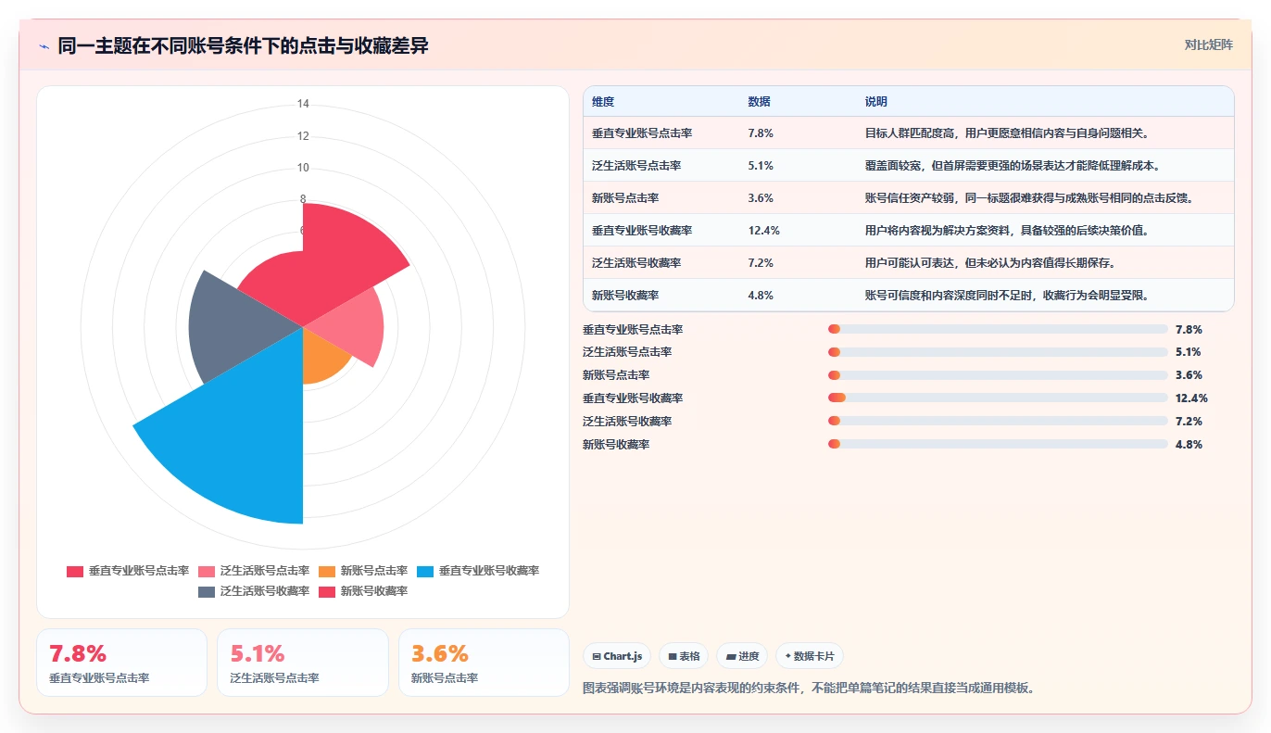This screenshot has height=733, width=1271.
Task: Open the 7.8% 垂直专业账号点击率 data card
Action: 121,663
